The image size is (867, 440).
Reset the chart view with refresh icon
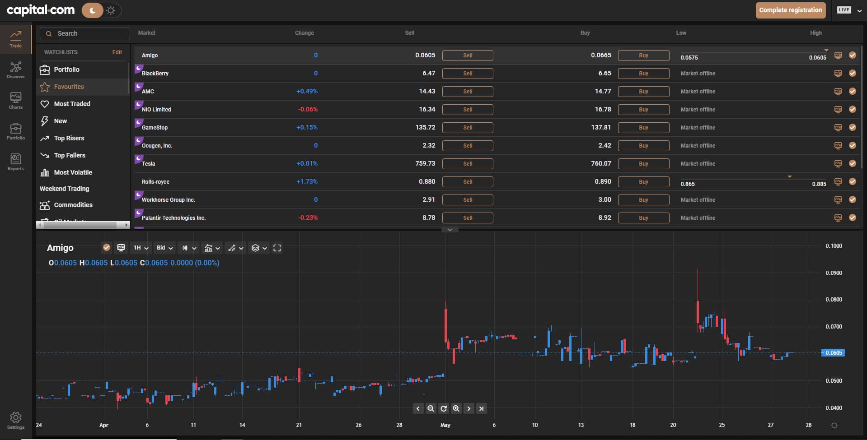click(x=443, y=408)
